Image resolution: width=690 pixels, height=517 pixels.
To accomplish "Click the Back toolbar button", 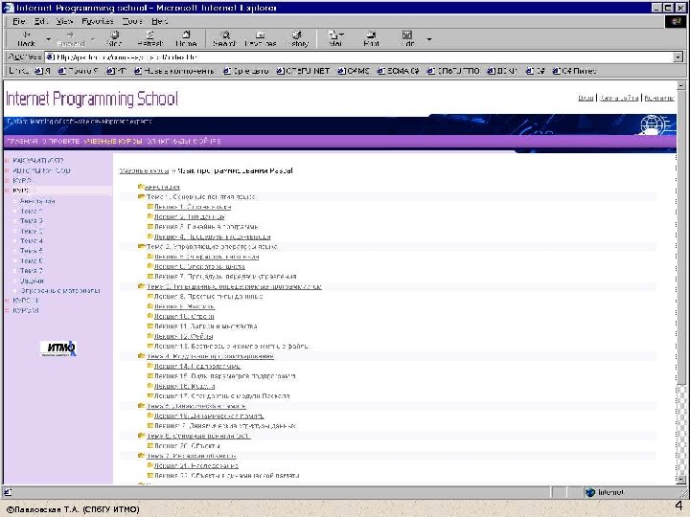I will pyautogui.click(x=26, y=38).
